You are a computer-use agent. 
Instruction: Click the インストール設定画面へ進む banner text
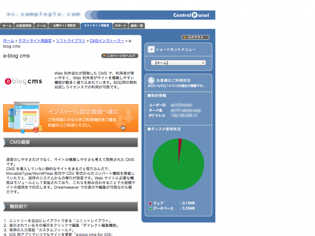tap(83, 111)
